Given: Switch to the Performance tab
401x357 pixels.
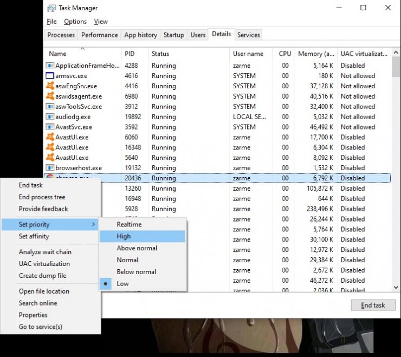Looking at the screenshot, I should (100, 35).
